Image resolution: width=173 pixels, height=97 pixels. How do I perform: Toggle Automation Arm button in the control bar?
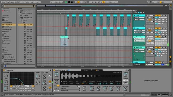[78, 2]
